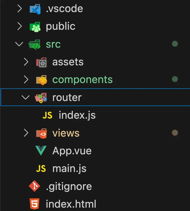Collapse the router folder chevron

click(x=26, y=97)
